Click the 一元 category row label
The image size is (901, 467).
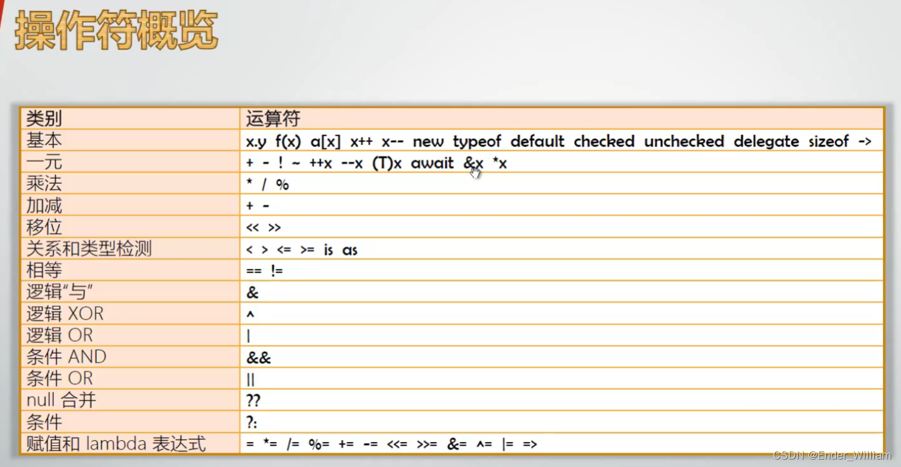[42, 163]
